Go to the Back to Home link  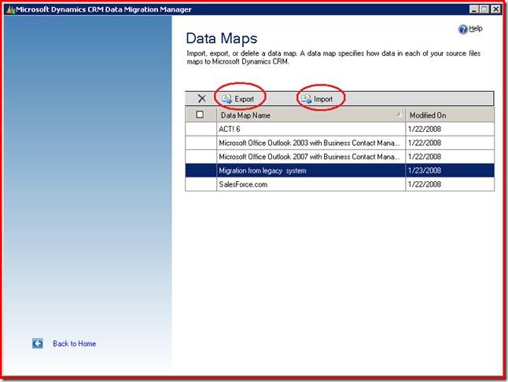click(x=74, y=344)
